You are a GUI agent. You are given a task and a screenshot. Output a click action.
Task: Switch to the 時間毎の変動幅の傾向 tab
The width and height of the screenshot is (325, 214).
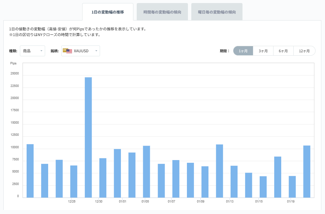tap(163, 11)
